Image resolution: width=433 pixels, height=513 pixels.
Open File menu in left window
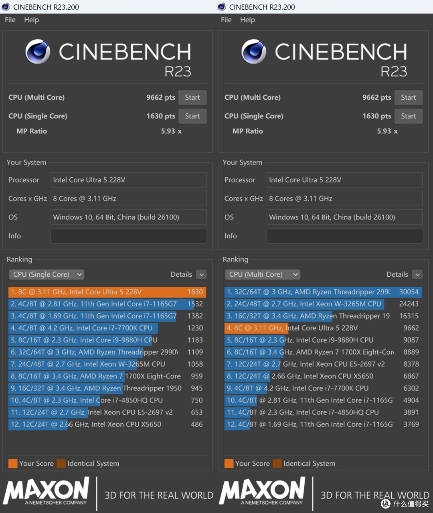click(x=10, y=20)
